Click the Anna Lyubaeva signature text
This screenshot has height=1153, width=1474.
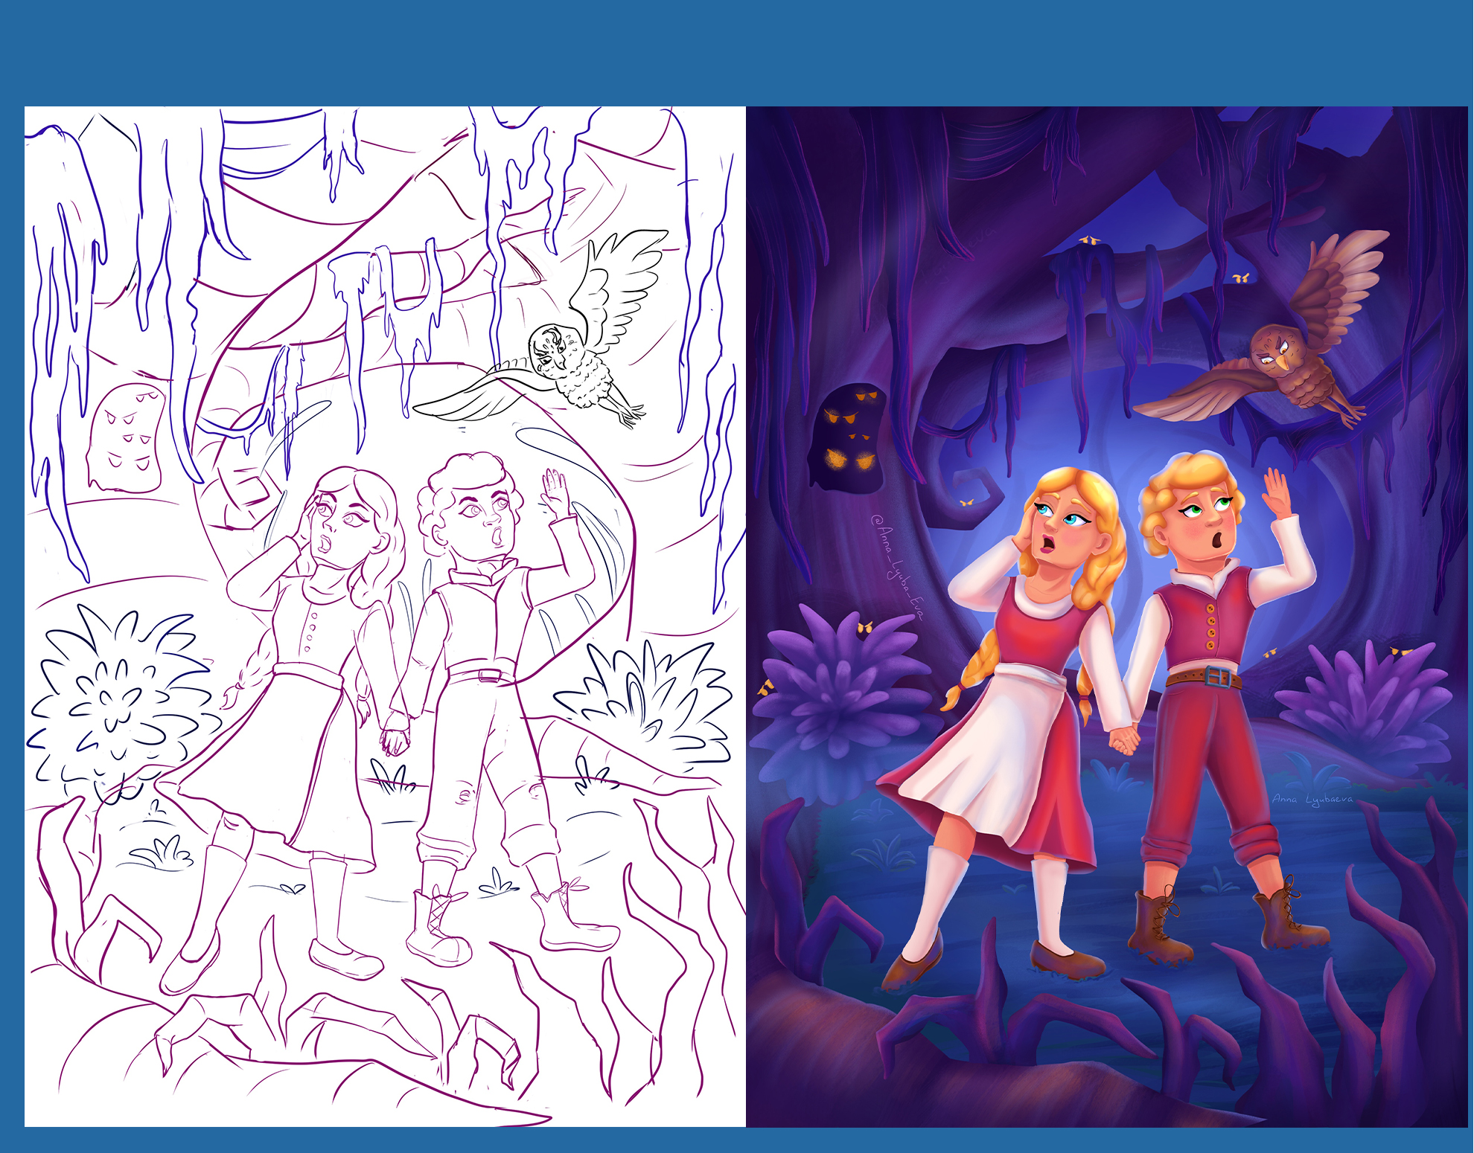pyautogui.click(x=1312, y=800)
